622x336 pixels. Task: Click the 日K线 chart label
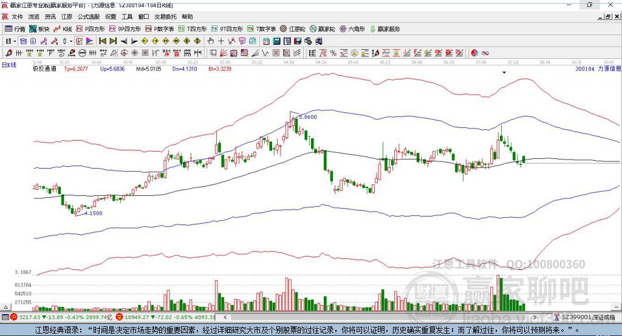(x=9, y=65)
